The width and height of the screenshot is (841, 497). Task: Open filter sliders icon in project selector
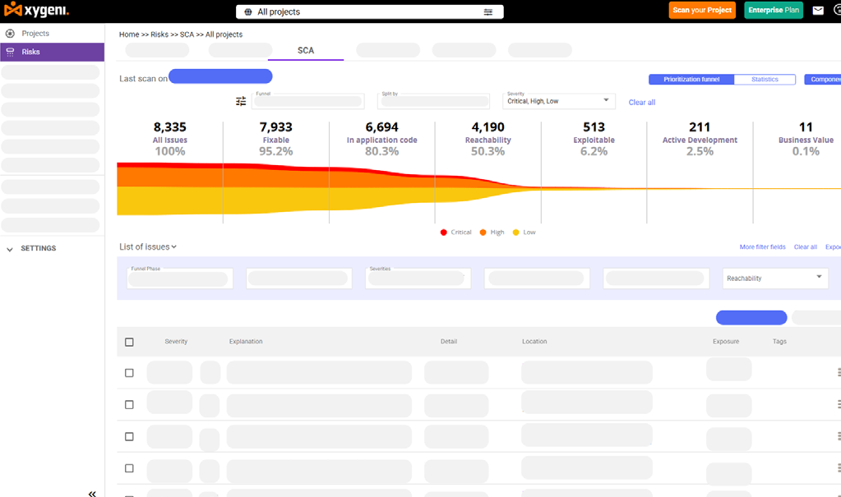pyautogui.click(x=488, y=12)
